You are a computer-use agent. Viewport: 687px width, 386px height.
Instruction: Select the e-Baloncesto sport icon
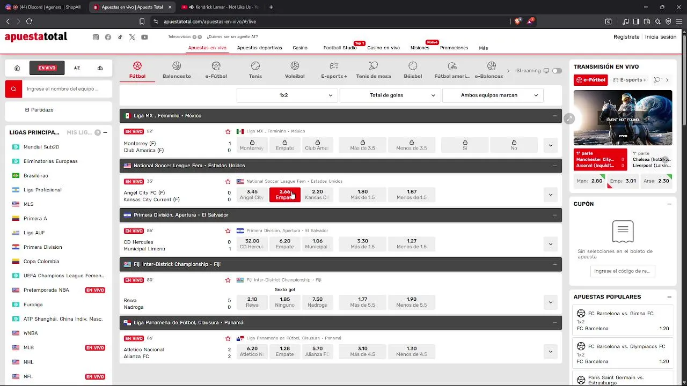489,70
